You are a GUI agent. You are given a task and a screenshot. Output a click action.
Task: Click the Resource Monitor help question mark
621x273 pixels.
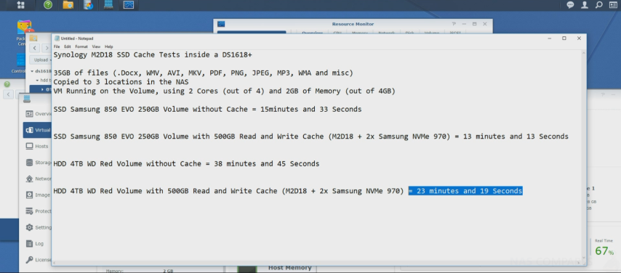[x=454, y=24]
